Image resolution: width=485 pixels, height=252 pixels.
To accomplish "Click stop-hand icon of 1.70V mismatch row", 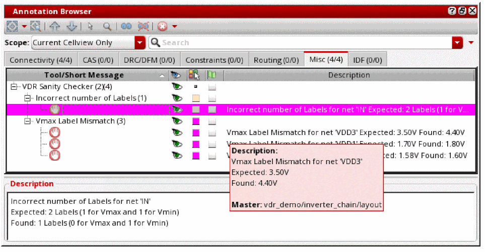I will point(55,144).
